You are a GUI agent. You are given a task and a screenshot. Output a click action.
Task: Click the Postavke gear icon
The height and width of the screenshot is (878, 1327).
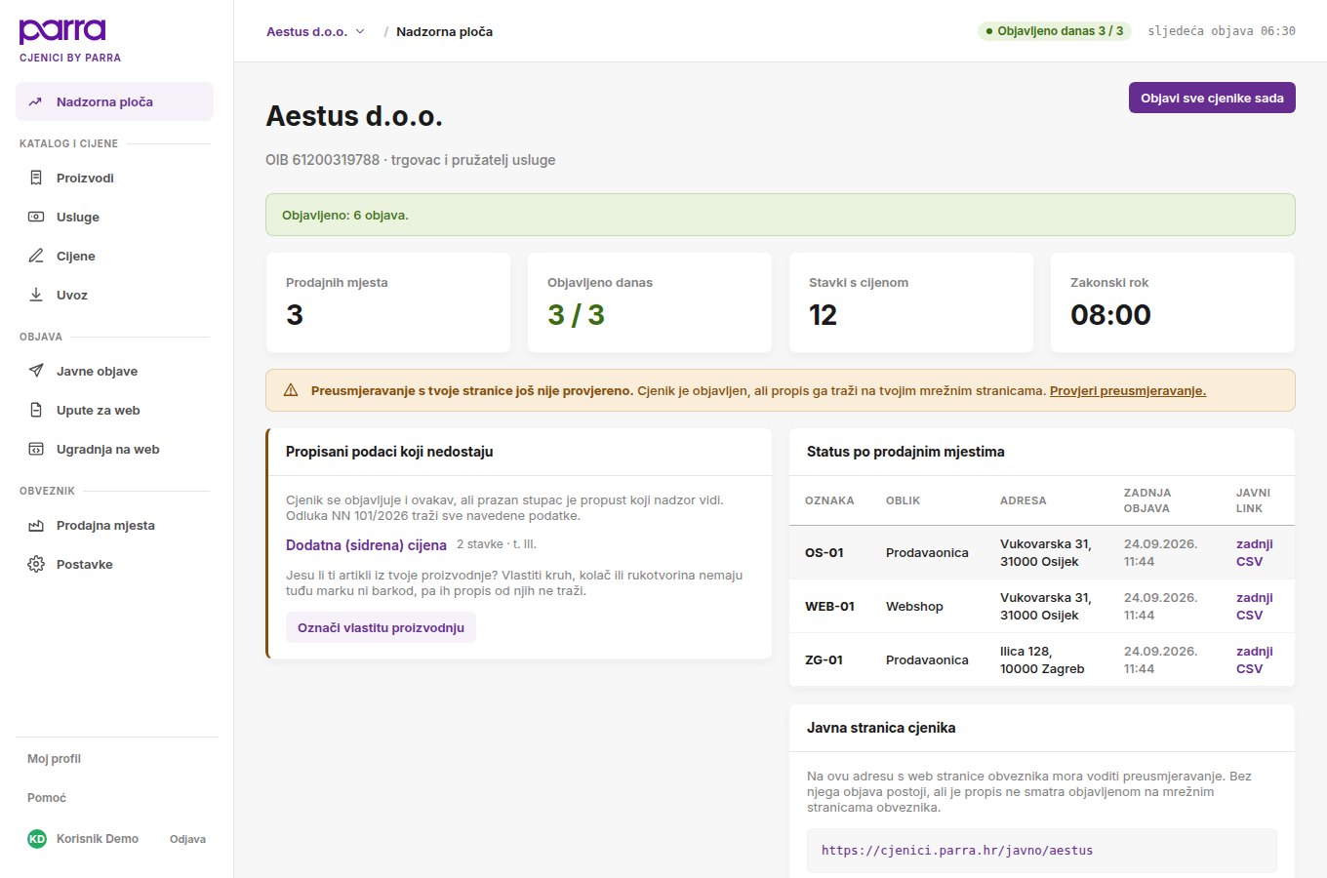(x=36, y=564)
